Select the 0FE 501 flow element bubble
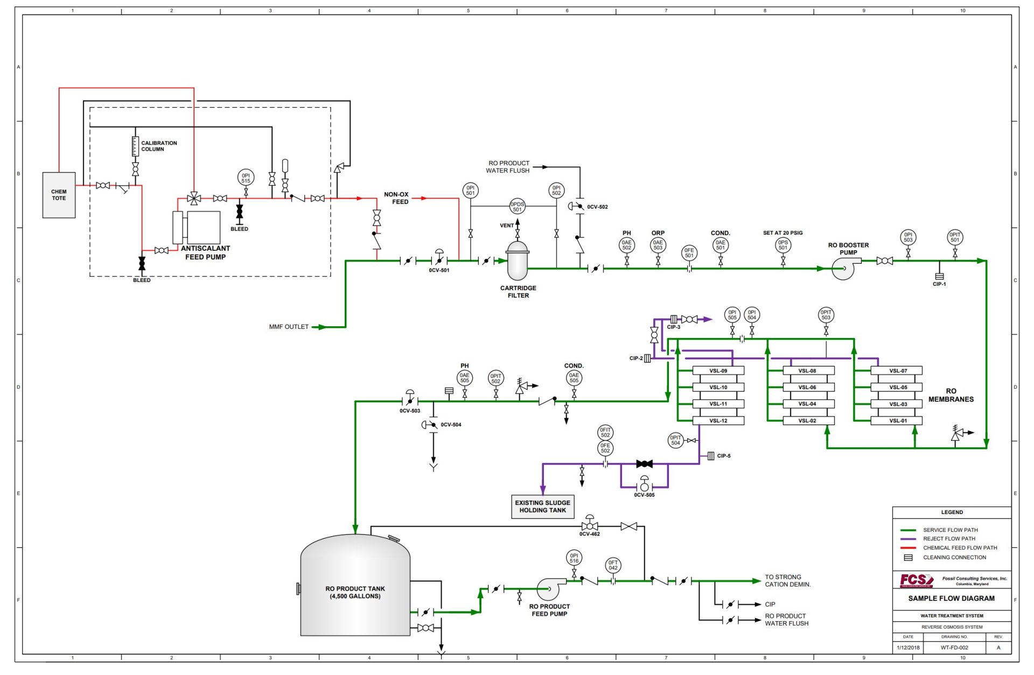This screenshot has height=675, width=1034. pos(689,253)
